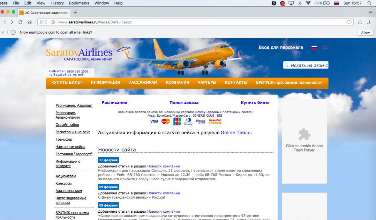Click the Visa card logo
The image size is (376, 220).
pos(154,121)
